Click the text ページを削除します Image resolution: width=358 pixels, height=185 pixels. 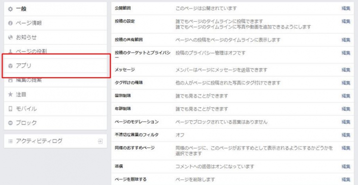tap(195, 179)
